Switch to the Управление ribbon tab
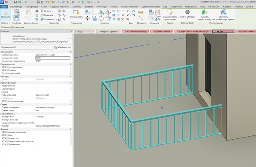The height and width of the screenshot is (167, 256). [x=176, y=7]
